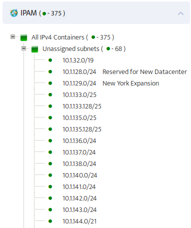Click the green status dot beside 10.1.144.0/21
Viewport: 191px width, 228px height.
(x=50, y=221)
